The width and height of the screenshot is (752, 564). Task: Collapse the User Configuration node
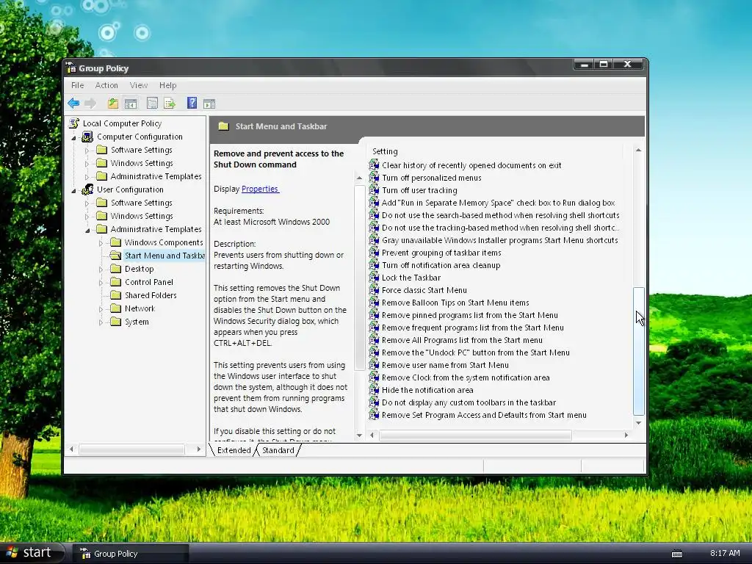point(73,190)
